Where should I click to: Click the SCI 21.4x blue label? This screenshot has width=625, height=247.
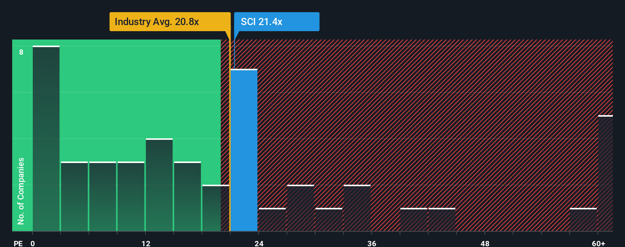click(x=277, y=22)
